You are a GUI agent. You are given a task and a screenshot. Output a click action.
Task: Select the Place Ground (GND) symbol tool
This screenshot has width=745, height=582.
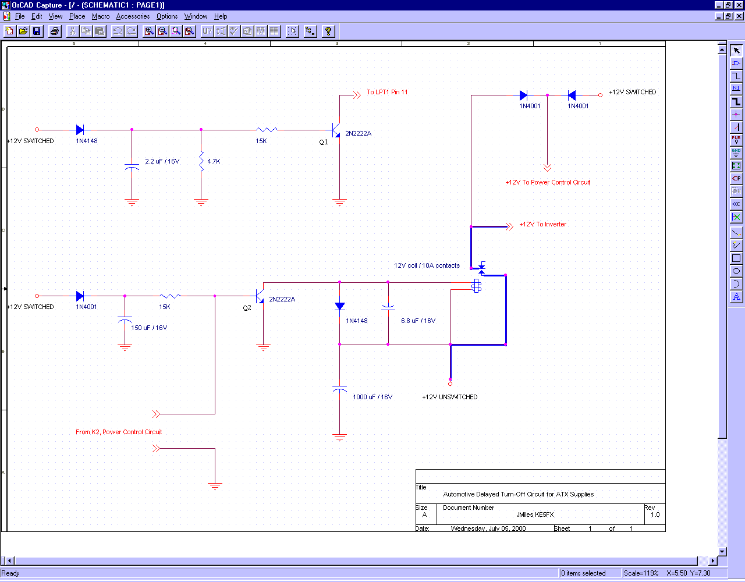click(736, 152)
